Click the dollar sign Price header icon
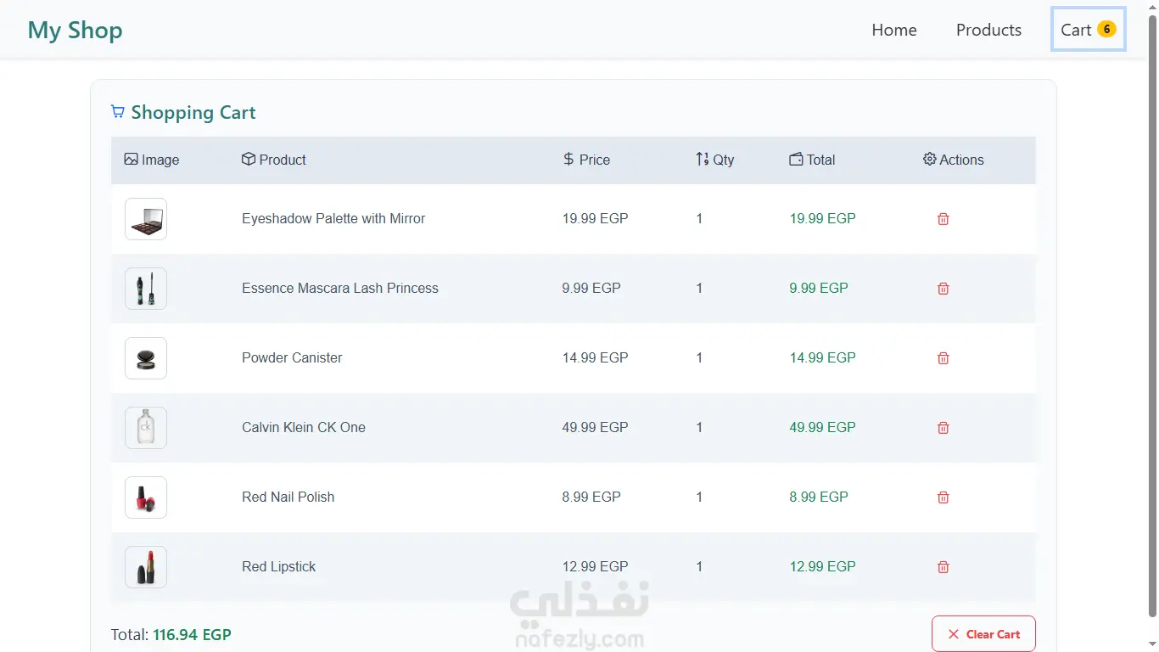Viewport: 1159px width, 652px height. 568,159
